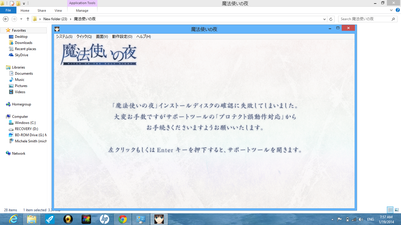Select Libraries in navigation pane
The height and width of the screenshot is (225, 401).
pos(18,67)
